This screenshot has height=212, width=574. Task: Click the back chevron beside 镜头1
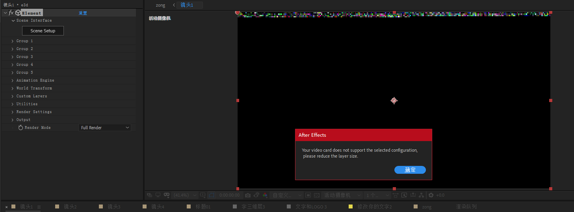[x=174, y=5]
